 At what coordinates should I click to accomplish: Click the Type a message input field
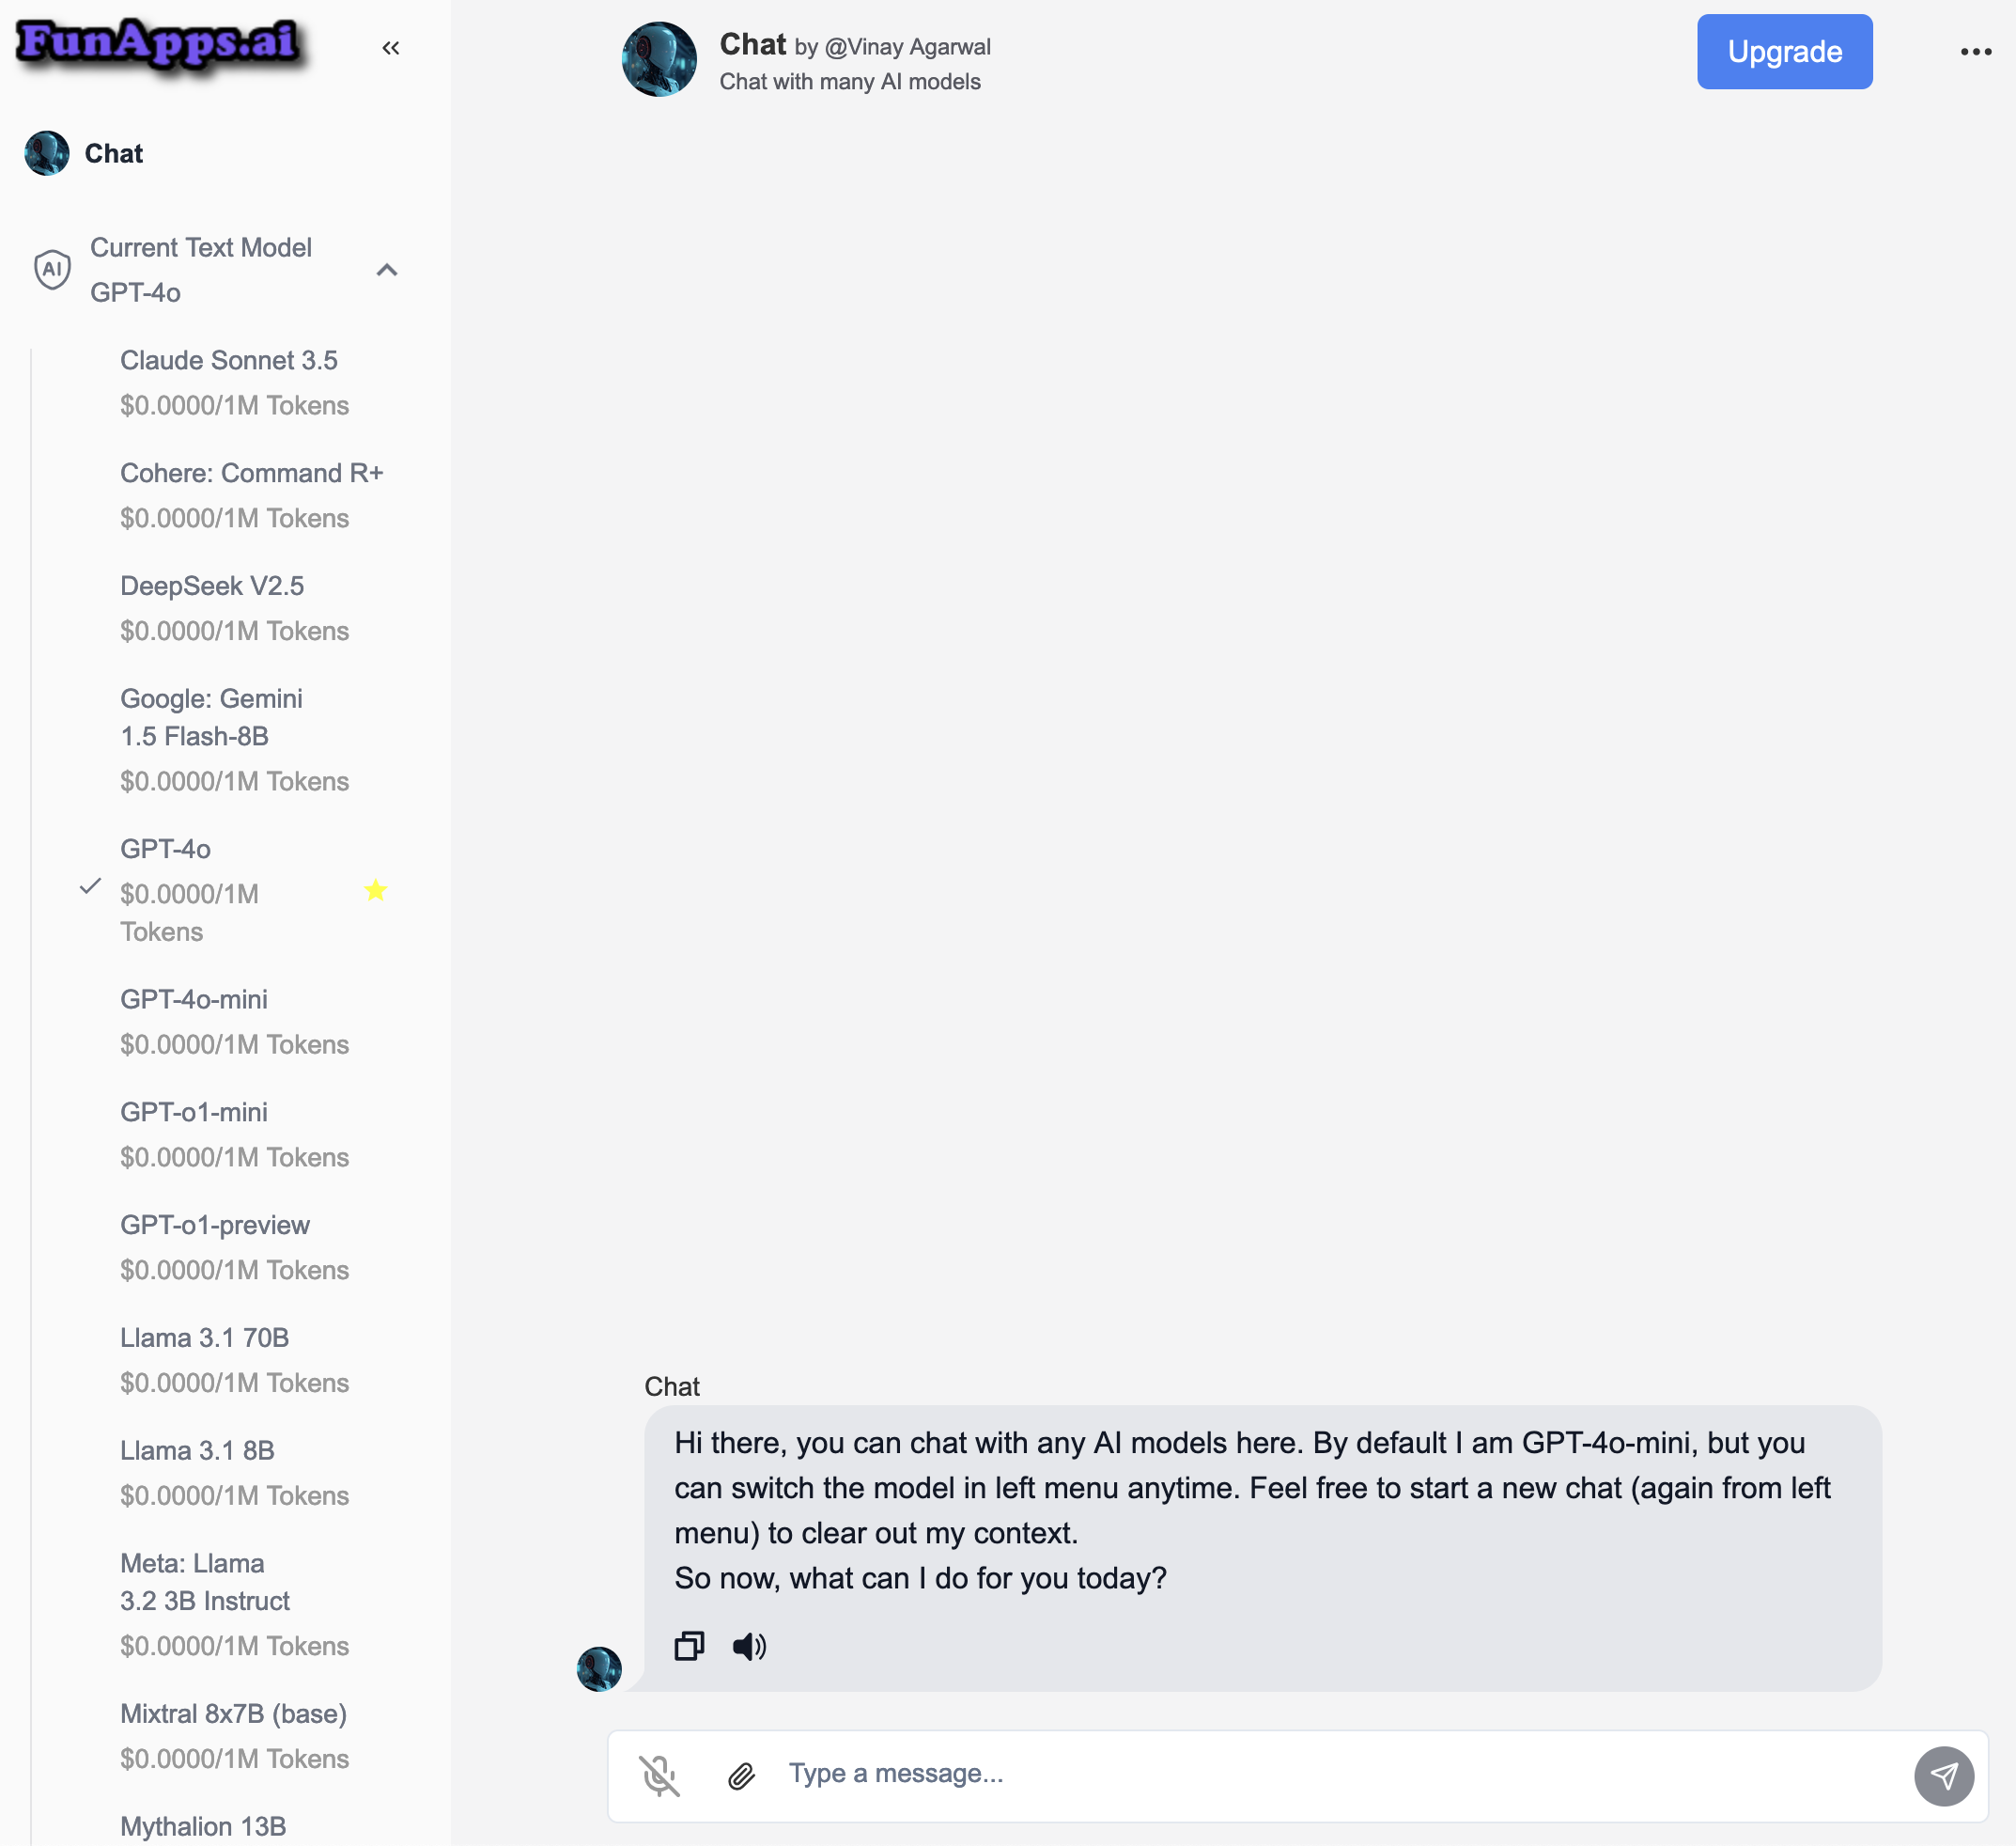pos(1340,1773)
